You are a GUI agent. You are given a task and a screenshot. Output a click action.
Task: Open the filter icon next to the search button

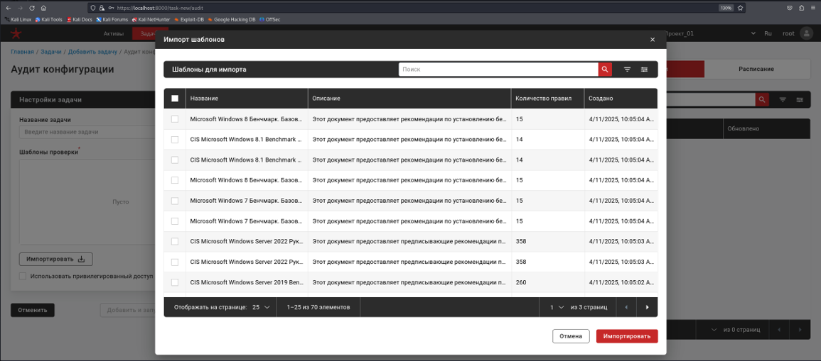(627, 70)
